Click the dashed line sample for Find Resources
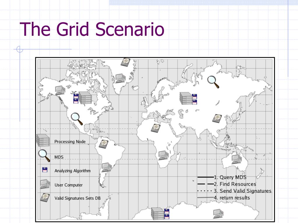The image size is (298, 223). (206, 184)
